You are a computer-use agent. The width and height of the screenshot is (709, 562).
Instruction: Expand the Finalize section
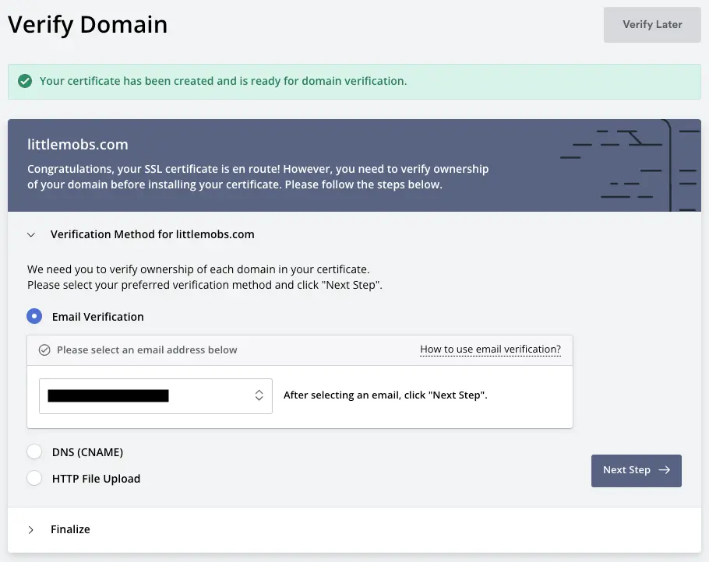click(x=70, y=529)
